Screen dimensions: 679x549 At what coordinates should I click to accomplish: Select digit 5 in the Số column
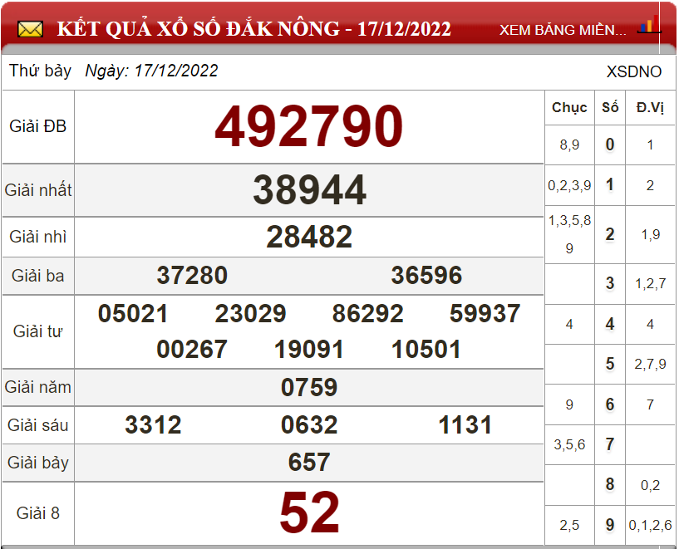click(x=610, y=364)
